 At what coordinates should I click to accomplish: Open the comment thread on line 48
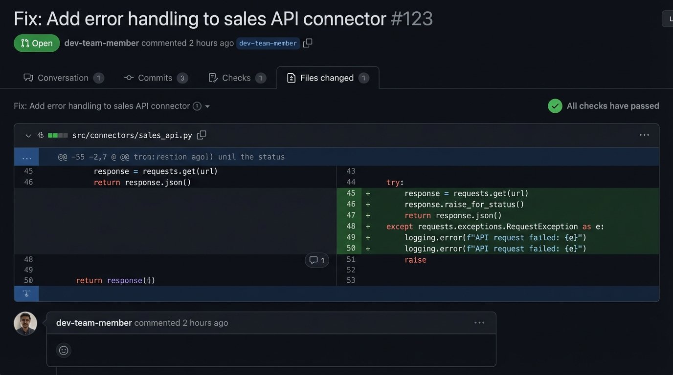coord(316,260)
